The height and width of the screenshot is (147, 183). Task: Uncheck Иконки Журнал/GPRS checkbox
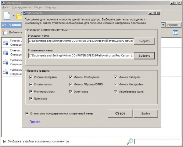(x=71, y=84)
